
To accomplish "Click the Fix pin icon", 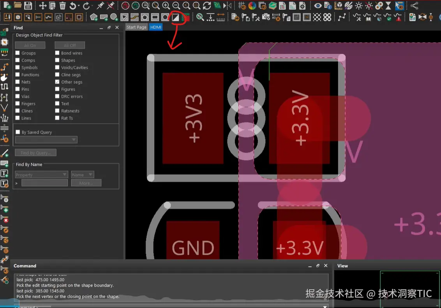I will tap(100, 5).
